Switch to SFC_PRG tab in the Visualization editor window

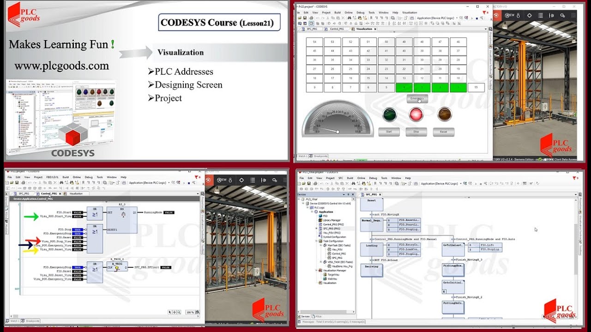coord(312,29)
